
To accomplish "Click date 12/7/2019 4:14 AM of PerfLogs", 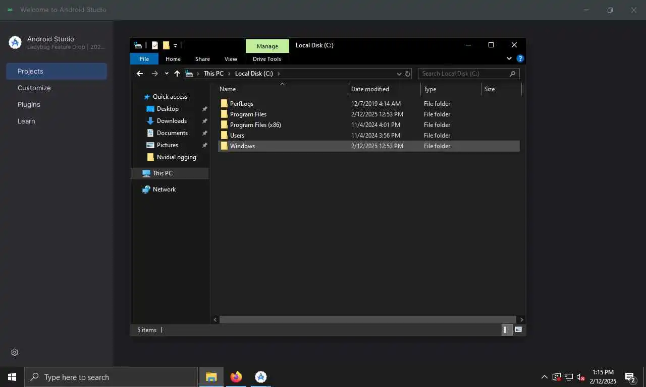I will (x=376, y=104).
